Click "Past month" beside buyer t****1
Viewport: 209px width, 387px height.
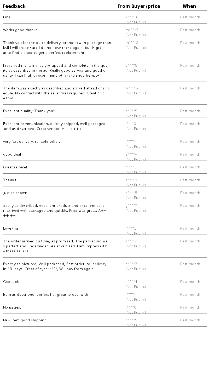[190, 167]
